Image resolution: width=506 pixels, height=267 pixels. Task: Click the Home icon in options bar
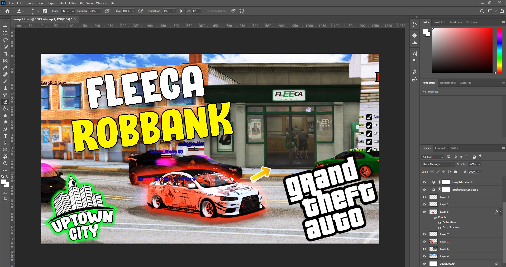7,11
